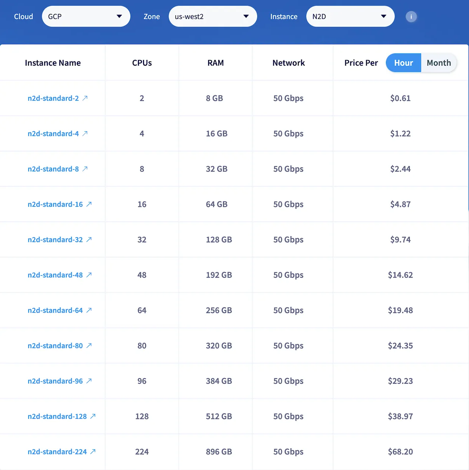The height and width of the screenshot is (470, 469).
Task: Click the RAM column header
Action: point(215,63)
